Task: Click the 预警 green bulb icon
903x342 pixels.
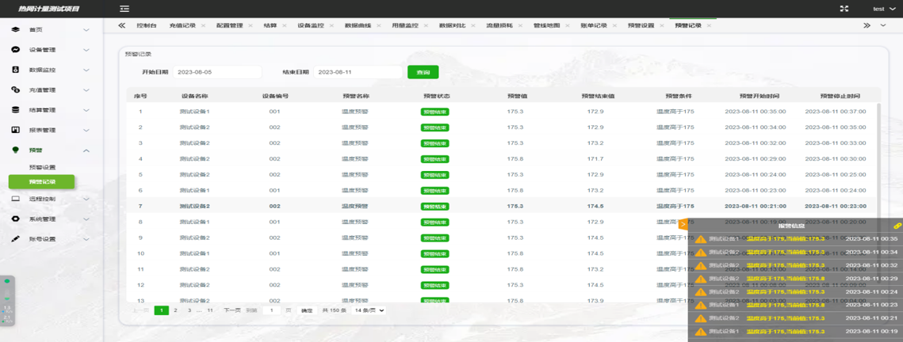Action: coord(16,150)
